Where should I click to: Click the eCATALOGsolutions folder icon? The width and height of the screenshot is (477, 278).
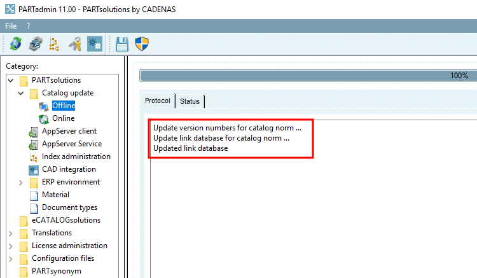click(24, 221)
